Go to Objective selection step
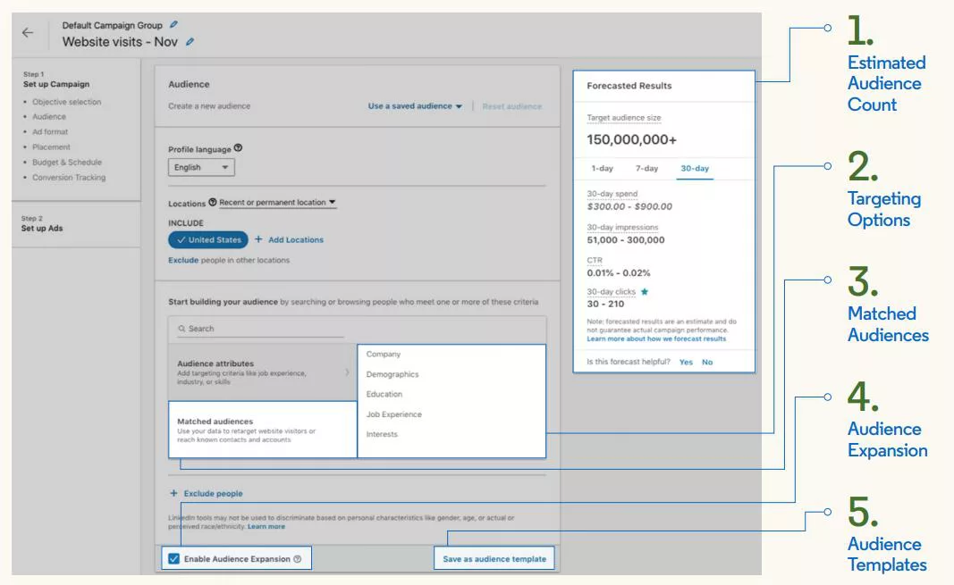This screenshot has height=585, width=954. click(x=66, y=102)
